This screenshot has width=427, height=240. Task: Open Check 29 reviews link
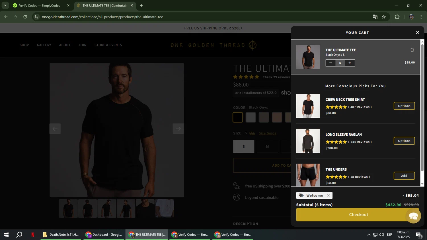tap(276, 77)
